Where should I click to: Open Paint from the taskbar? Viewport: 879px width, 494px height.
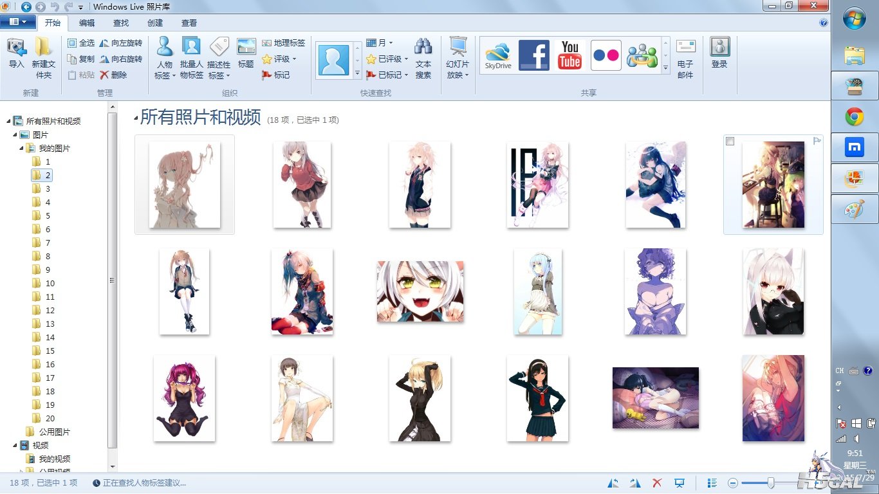(855, 210)
